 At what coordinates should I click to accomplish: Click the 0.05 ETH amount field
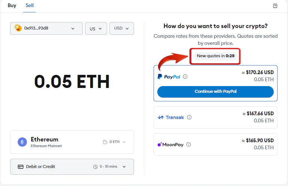[x=72, y=82]
